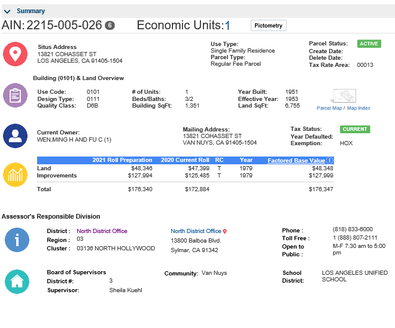Select the Land SqFt value 6,755
The height and width of the screenshot is (328, 395).
tap(293, 106)
